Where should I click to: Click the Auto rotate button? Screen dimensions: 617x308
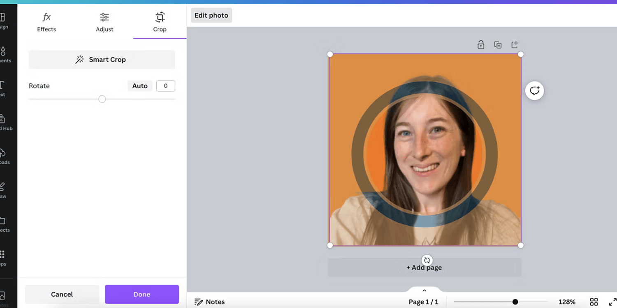[x=140, y=86]
